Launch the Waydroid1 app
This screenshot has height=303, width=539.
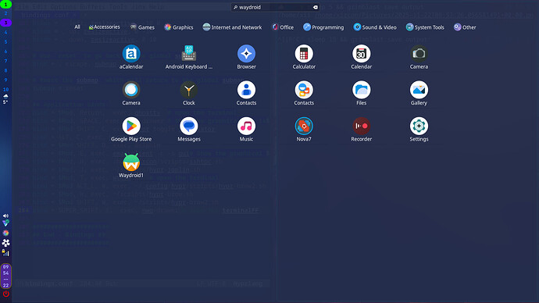coord(131,166)
